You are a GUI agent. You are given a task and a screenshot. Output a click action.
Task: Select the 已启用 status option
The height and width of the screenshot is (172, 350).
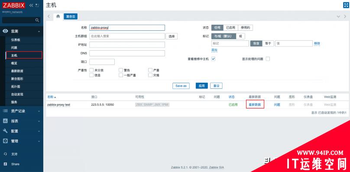point(230,28)
